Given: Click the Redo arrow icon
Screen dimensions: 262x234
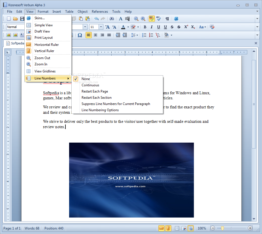Looking at the screenshot, I should (103, 19).
